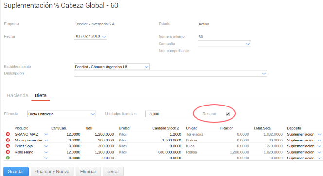Click the Cantidad Stock 2 column header
This screenshot has width=323, height=176.
165,128
